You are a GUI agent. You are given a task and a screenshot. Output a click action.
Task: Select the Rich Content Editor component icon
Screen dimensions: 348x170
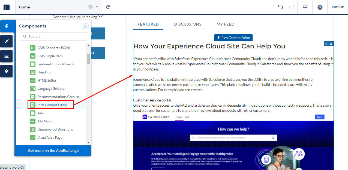pyautogui.click(x=33, y=105)
